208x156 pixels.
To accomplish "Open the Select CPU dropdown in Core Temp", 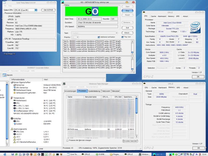I will (x=36, y=10).
